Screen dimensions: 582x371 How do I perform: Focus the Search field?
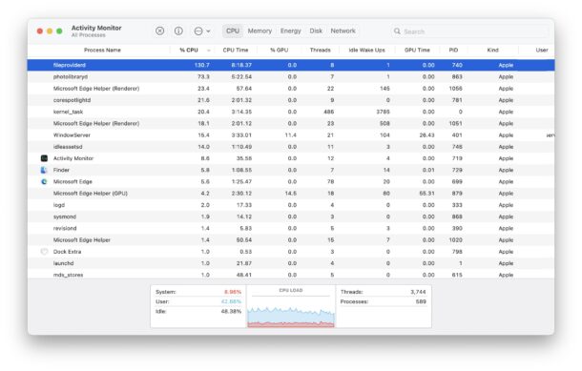click(469, 31)
